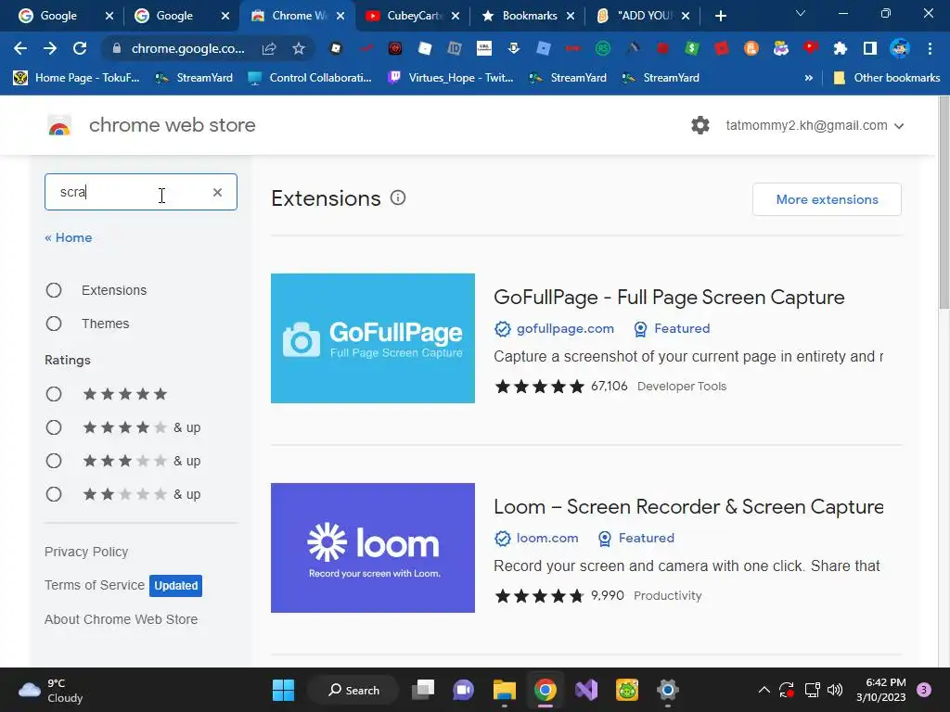Open the Privacy Policy link
This screenshot has height=712, width=950.
click(86, 553)
